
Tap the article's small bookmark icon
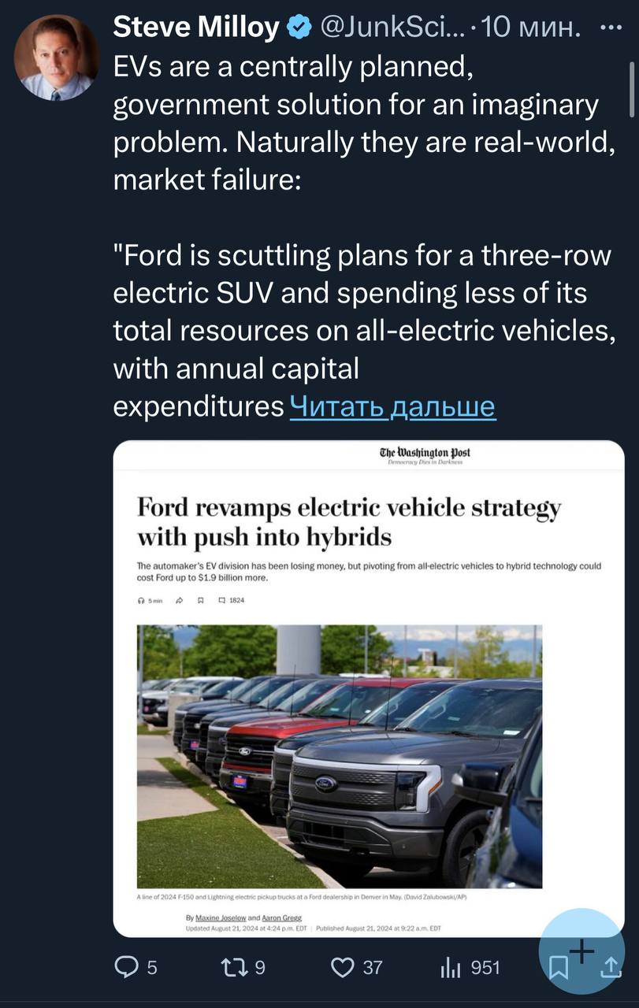(x=200, y=600)
